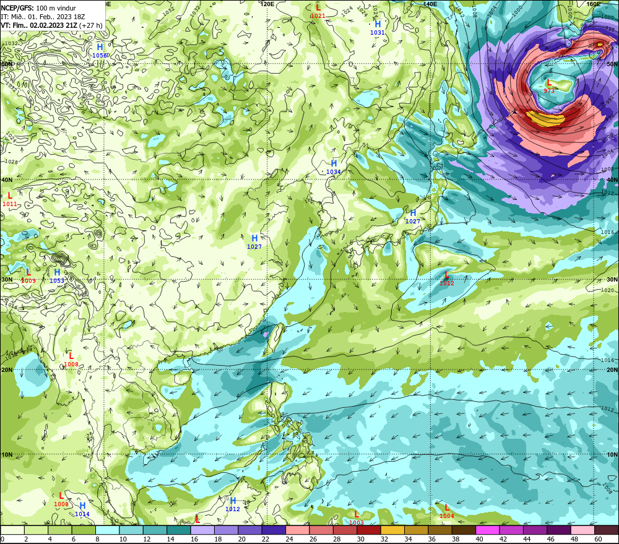The width and height of the screenshot is (619, 544).
Task: Click the L 1009 low pressure label
Action: (28, 277)
